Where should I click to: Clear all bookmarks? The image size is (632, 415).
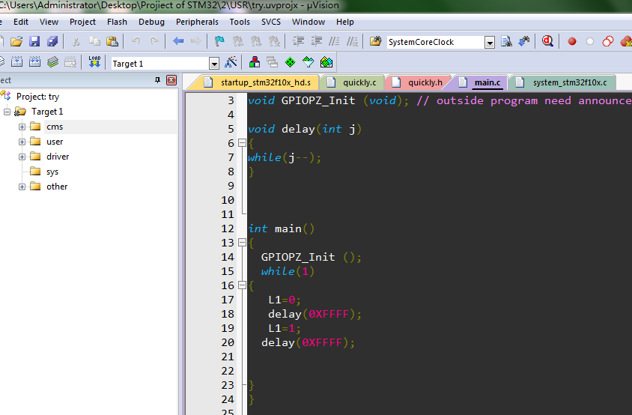[274, 41]
